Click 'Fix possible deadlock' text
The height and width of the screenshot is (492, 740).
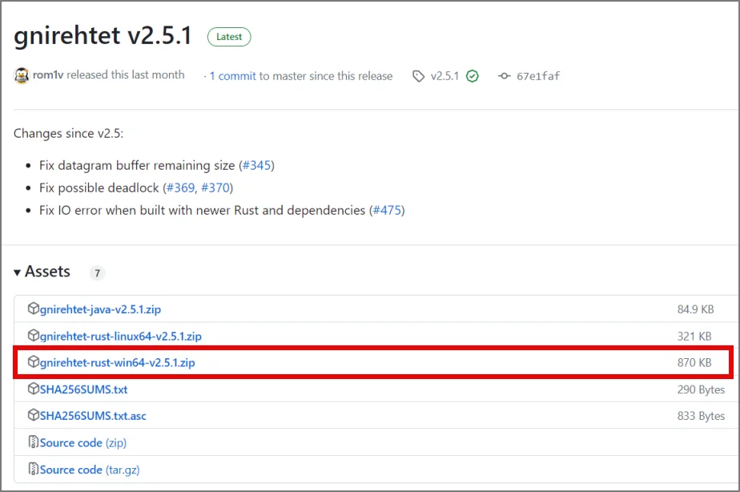point(99,188)
